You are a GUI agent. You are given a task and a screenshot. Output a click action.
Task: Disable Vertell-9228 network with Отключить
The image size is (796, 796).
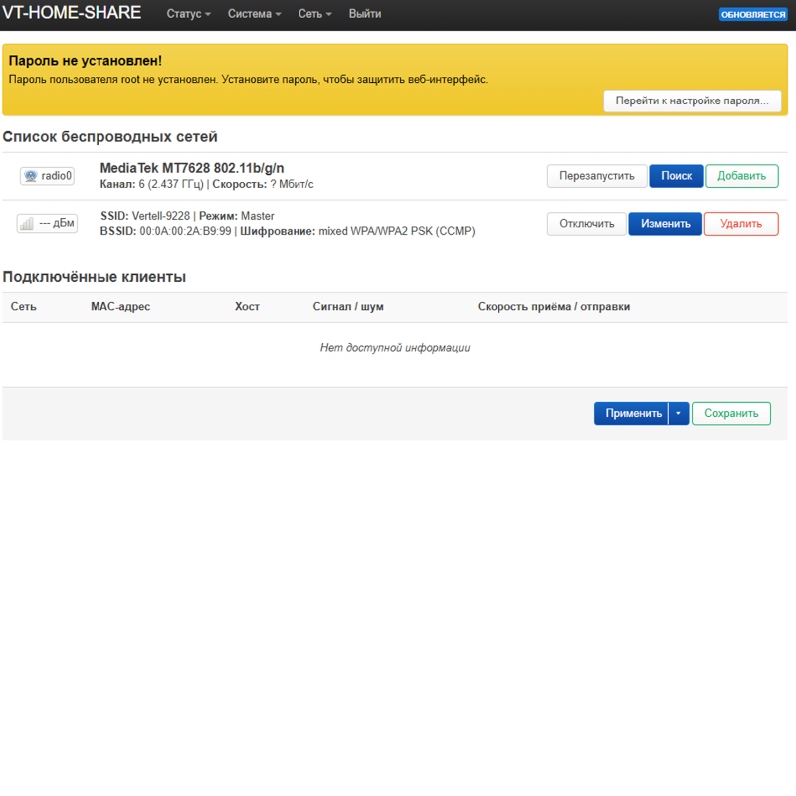[x=586, y=224]
